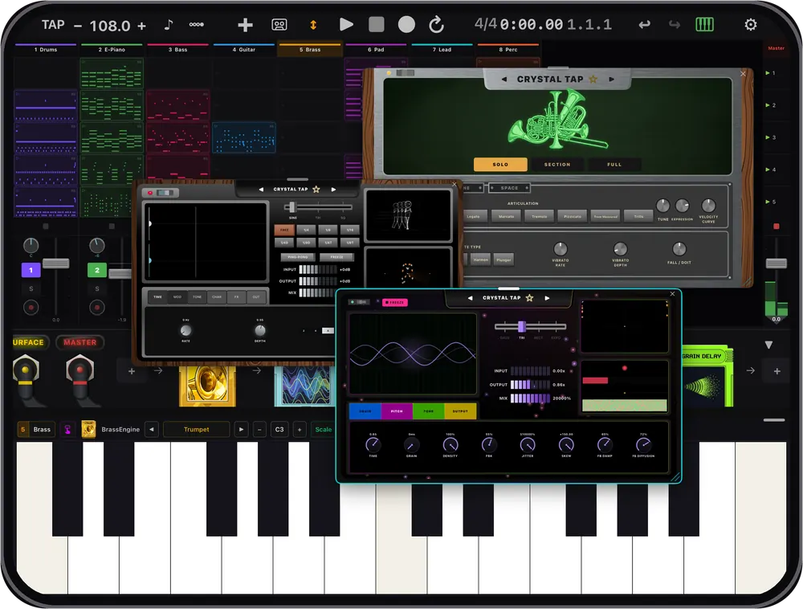Viewport: 803px width, 609px height.
Task: Select the 6 Pad track header
Action: [x=376, y=49]
